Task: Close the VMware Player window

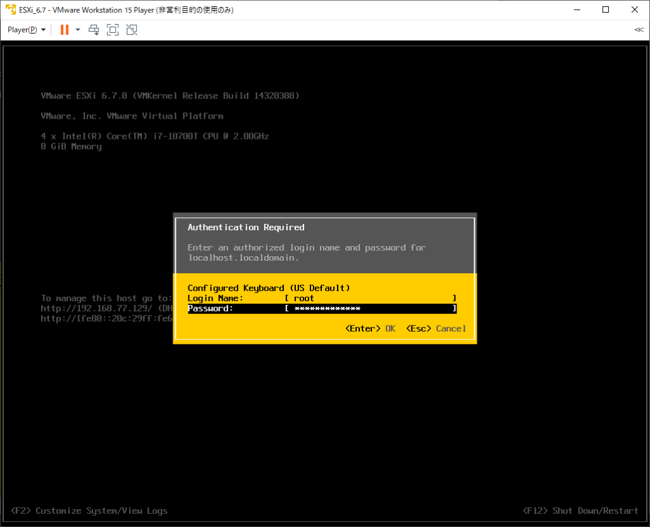Action: 635,10
